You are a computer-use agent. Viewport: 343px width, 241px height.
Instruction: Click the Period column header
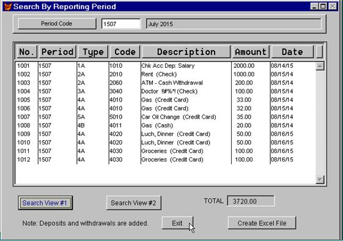[x=57, y=52]
